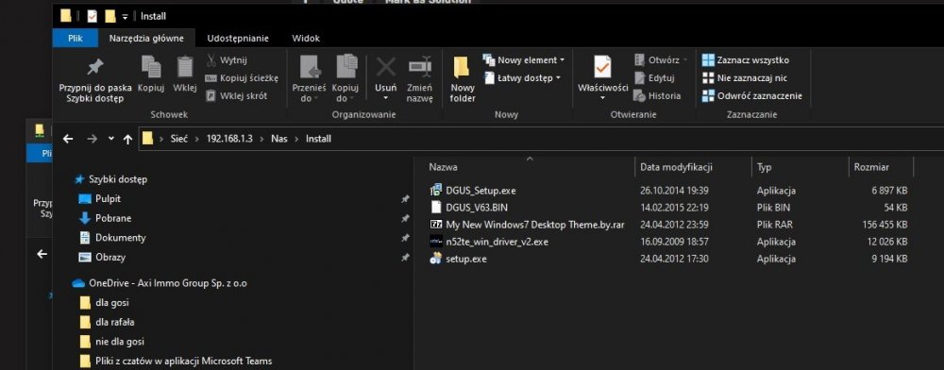
Task: Switch to Widok tab
Action: (x=306, y=38)
